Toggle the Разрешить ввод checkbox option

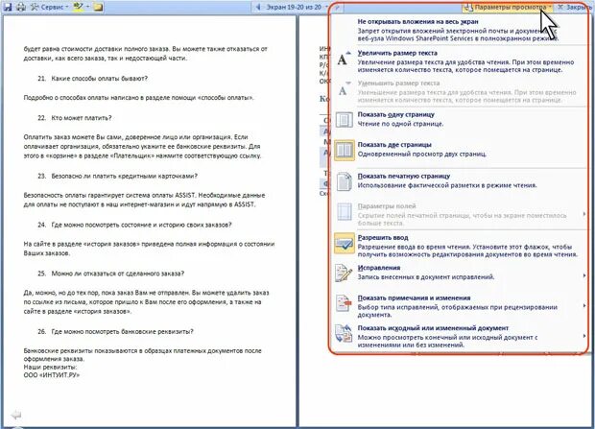460,246
